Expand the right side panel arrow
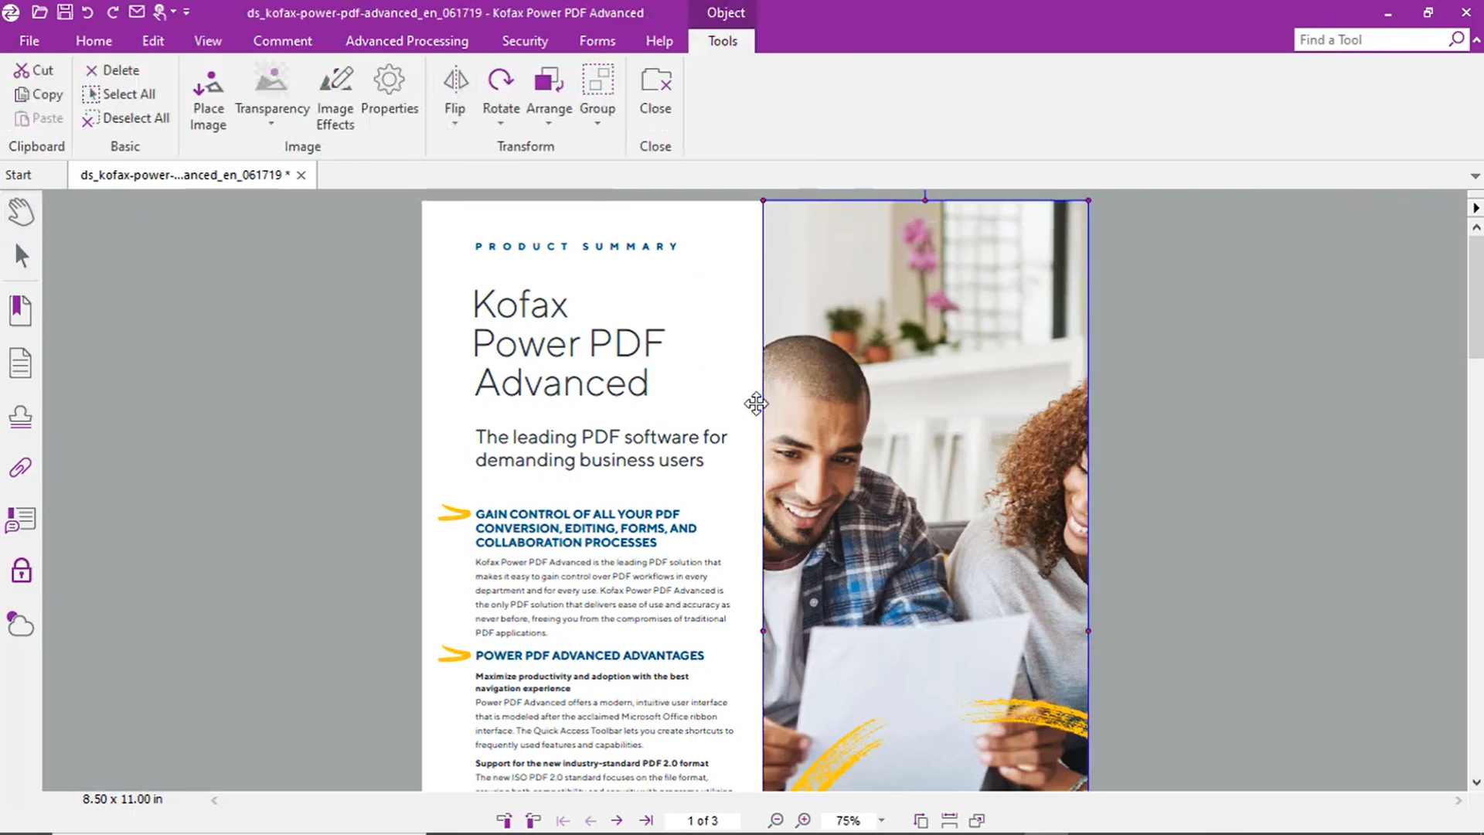Viewport: 1484px width, 835px height. pyautogui.click(x=1475, y=208)
